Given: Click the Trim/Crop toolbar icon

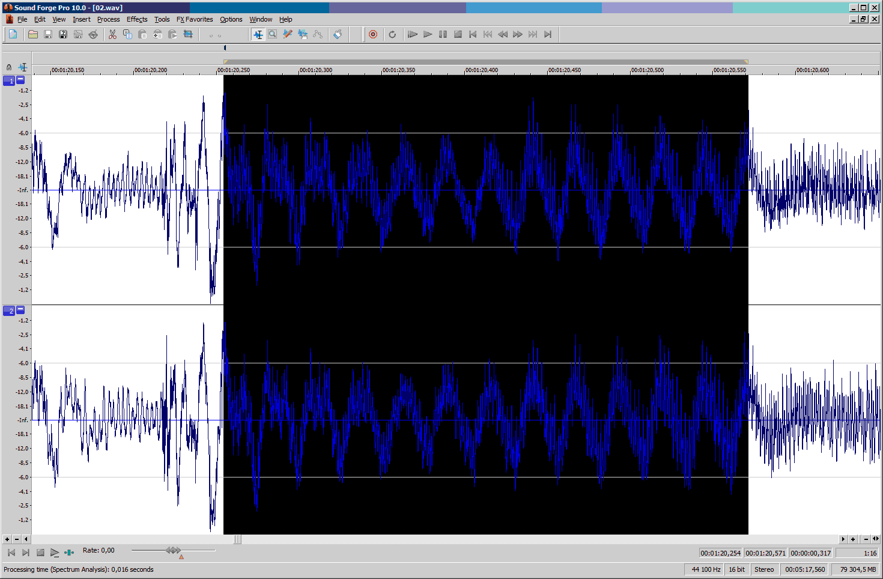Looking at the screenshot, I should [188, 34].
